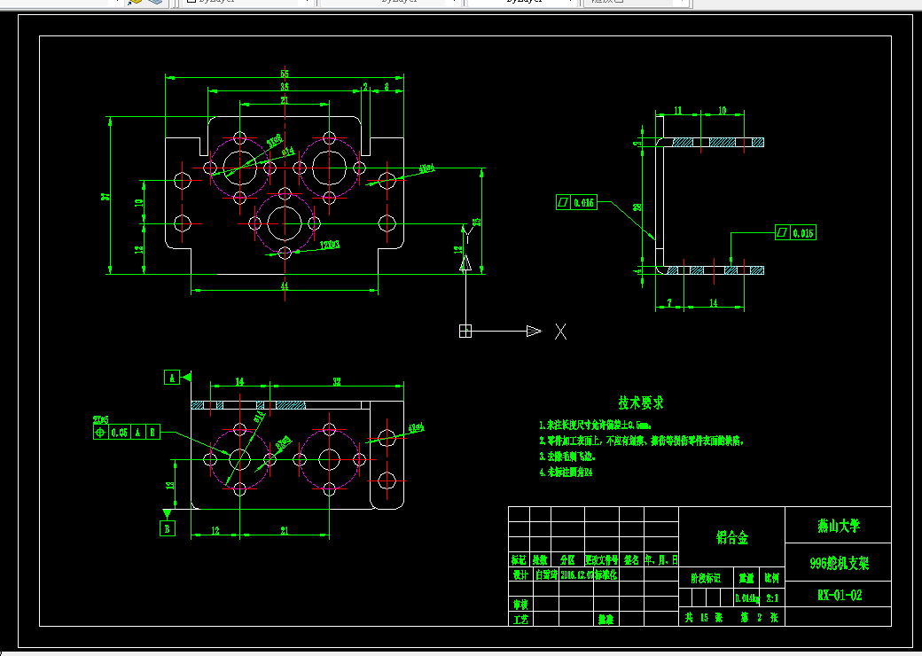922x656 pixels.
Task: Select the RX-01-02 drawing number
Action: pyautogui.click(x=839, y=595)
